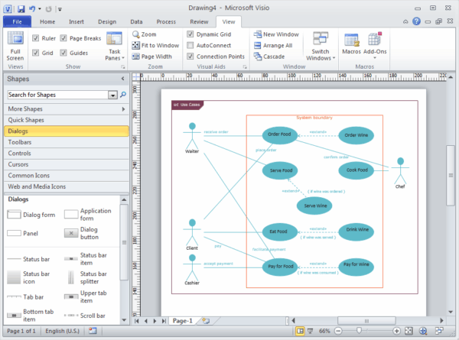Click the Undo icon in title bar
Screen dimensions: 459x340
tap(34, 8)
